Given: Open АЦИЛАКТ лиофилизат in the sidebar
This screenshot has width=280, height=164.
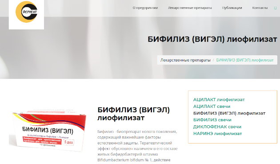Looking at the screenshot, I should coord(219,100).
